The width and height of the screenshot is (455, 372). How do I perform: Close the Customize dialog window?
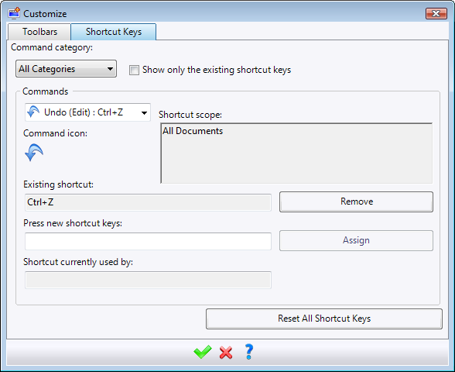click(x=436, y=14)
